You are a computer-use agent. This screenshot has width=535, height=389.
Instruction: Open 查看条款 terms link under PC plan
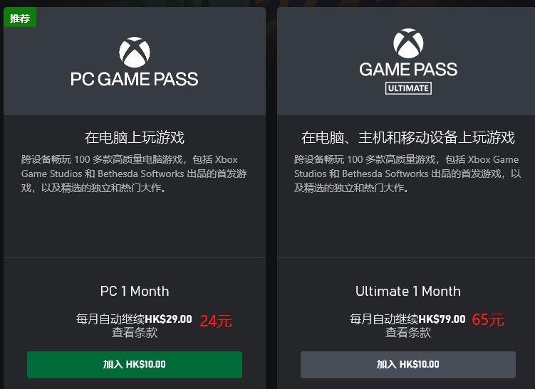135,332
